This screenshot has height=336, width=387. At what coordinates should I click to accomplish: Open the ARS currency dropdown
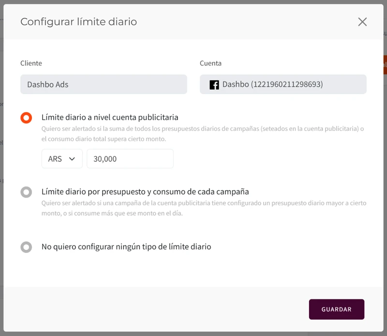pos(62,159)
